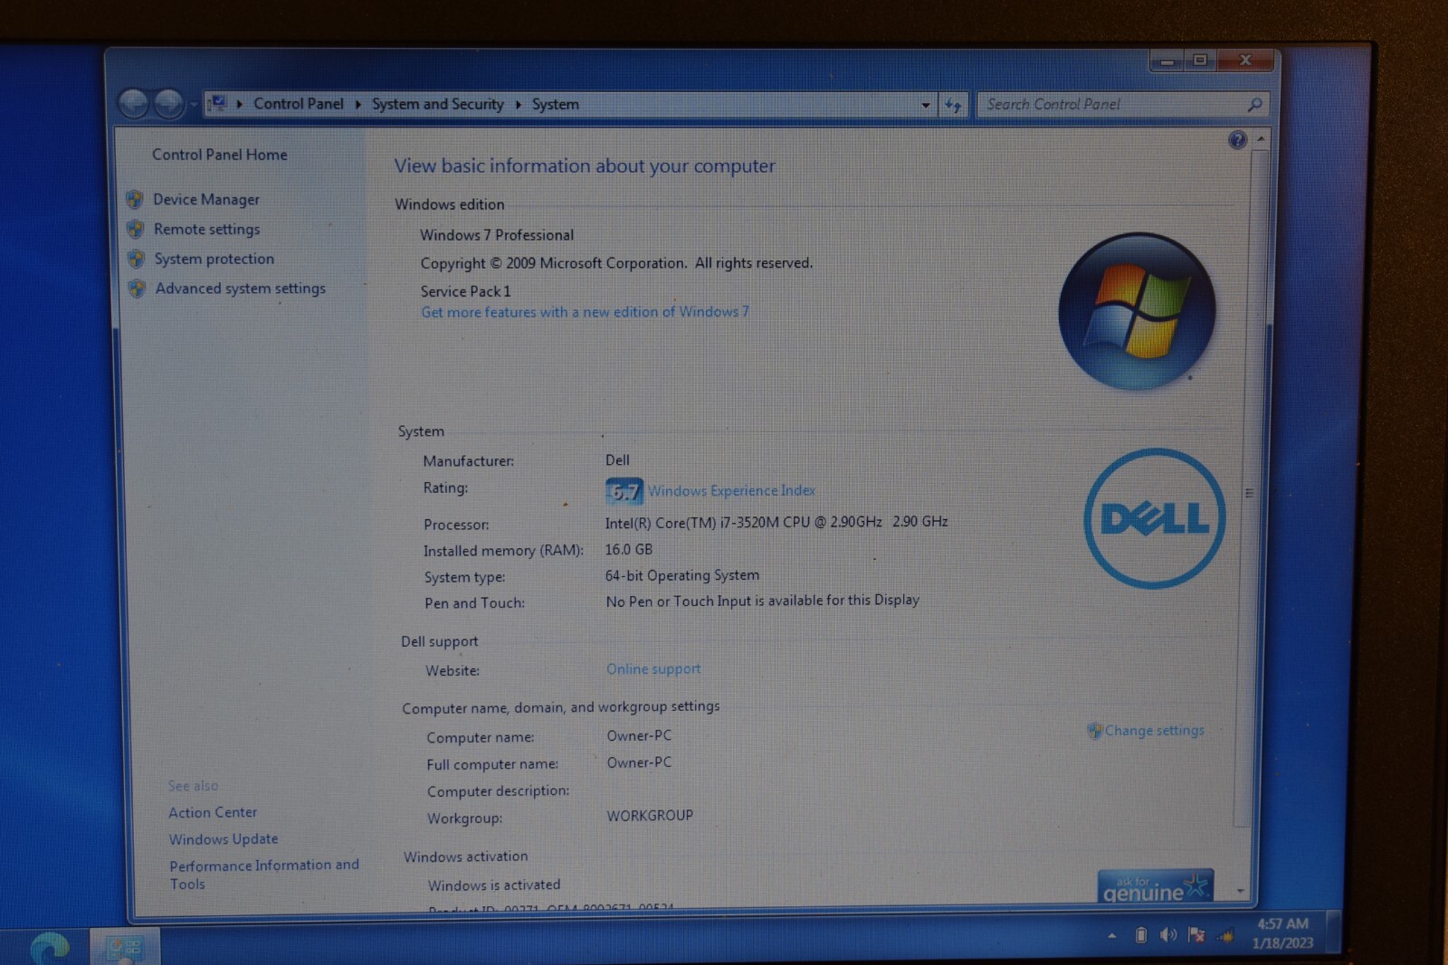This screenshot has height=965, width=1448.
Task: Show hidden tray icons arrow
Action: coord(1111,936)
